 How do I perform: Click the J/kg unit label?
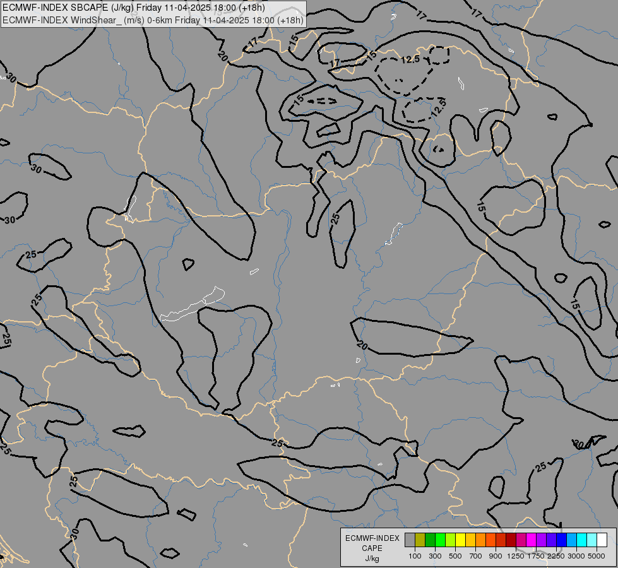click(x=372, y=559)
